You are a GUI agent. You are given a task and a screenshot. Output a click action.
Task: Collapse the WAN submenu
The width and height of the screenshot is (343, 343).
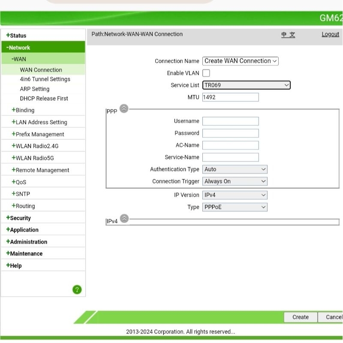coord(19,59)
